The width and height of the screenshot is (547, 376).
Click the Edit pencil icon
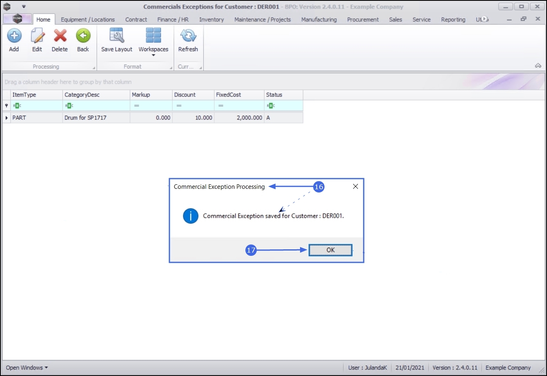(x=37, y=36)
